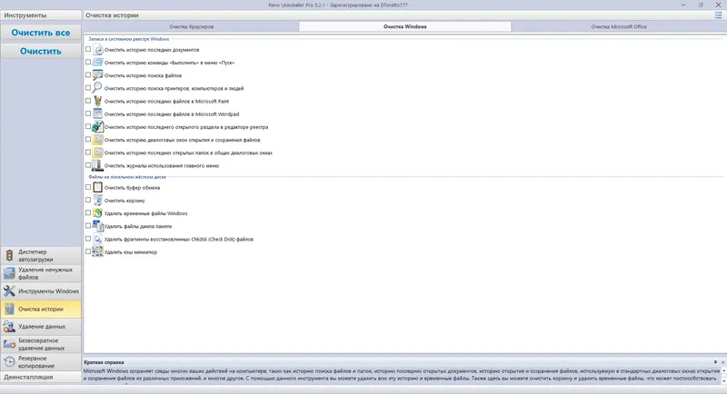Click the recent documents history clock icon
Screen dimensions: 727x394
pos(97,50)
